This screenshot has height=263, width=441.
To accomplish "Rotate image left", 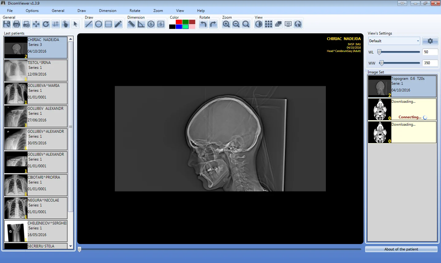I will 203,24.
